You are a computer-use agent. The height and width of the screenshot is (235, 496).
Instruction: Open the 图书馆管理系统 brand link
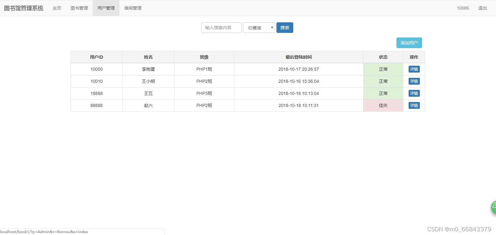(x=24, y=8)
